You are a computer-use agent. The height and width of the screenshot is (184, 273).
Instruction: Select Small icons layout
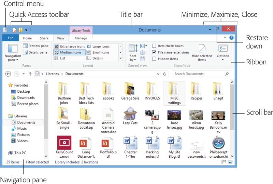click(98, 52)
